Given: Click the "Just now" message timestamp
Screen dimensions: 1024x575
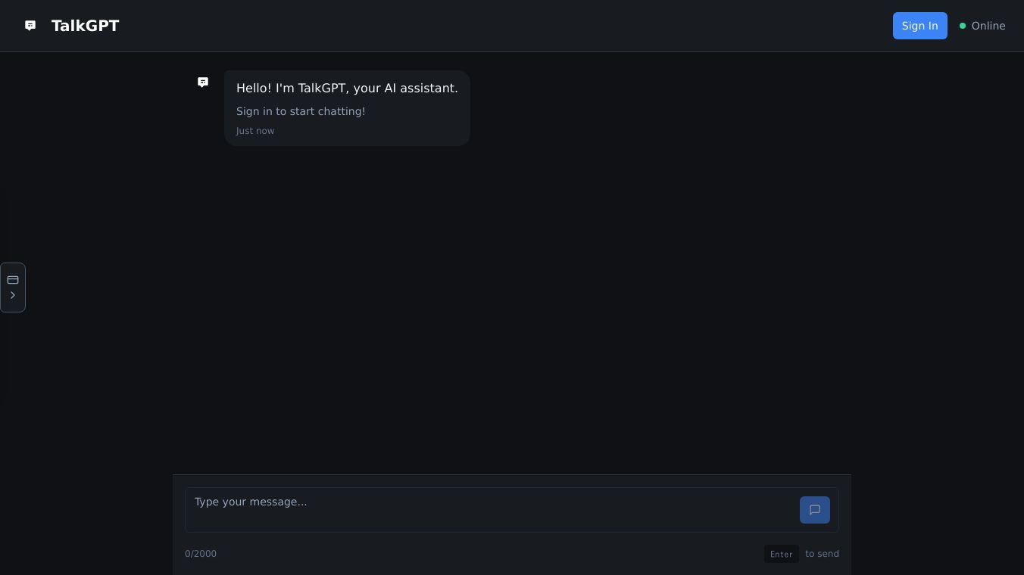Looking at the screenshot, I should tap(255, 131).
